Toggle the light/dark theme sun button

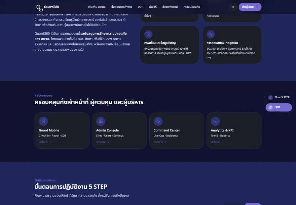(x=233, y=7)
